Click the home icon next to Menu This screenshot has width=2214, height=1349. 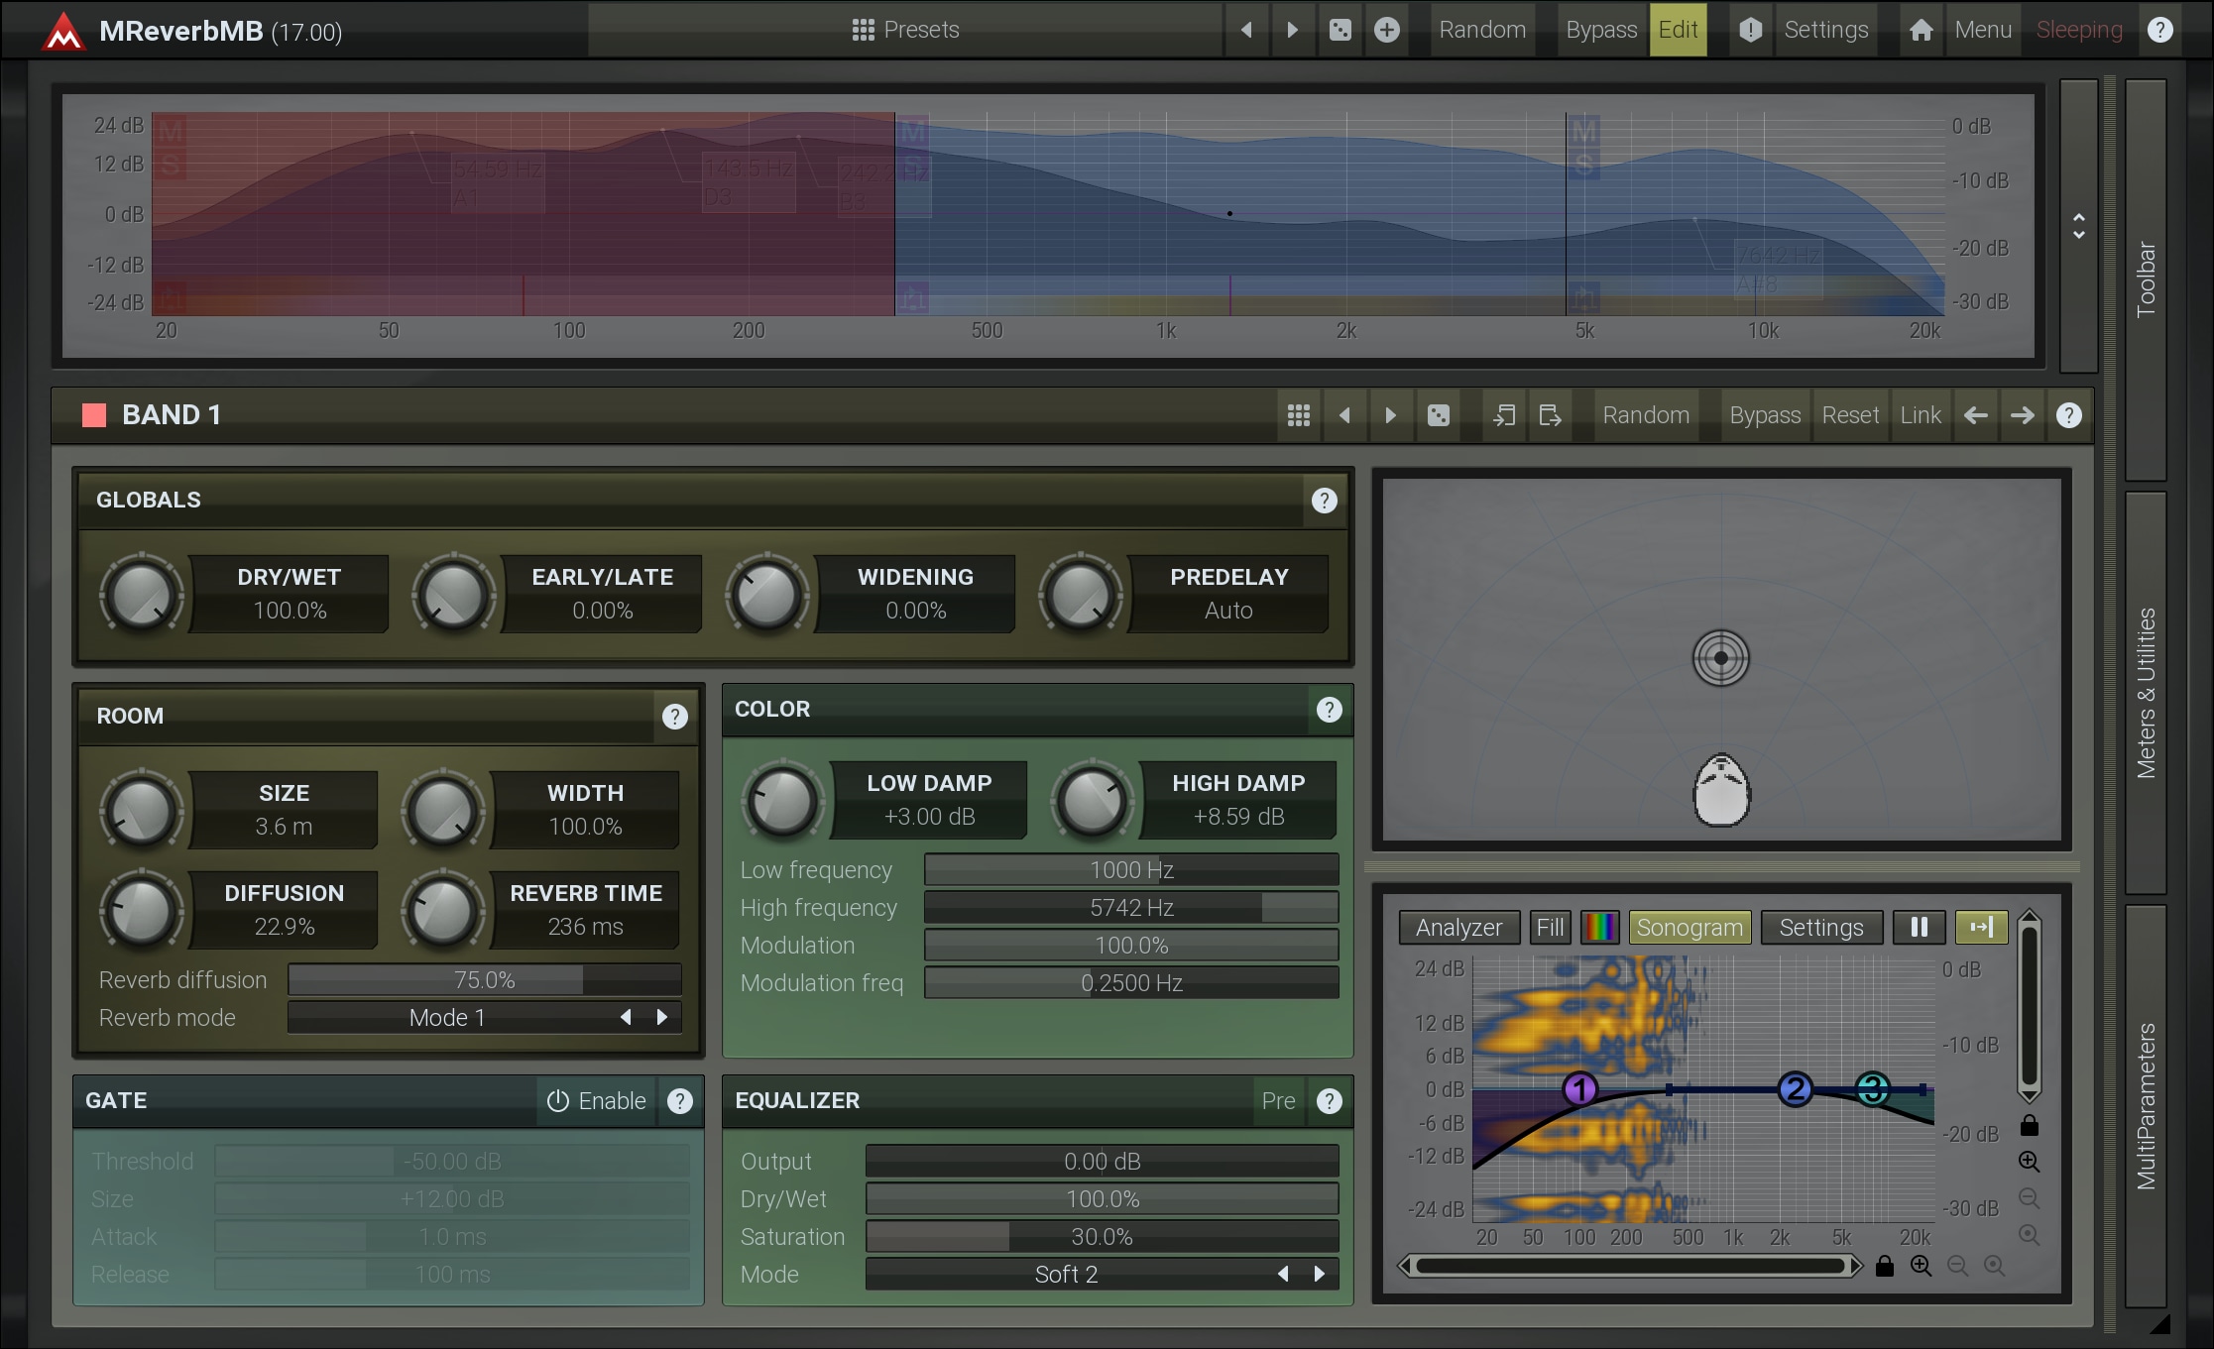[1921, 30]
